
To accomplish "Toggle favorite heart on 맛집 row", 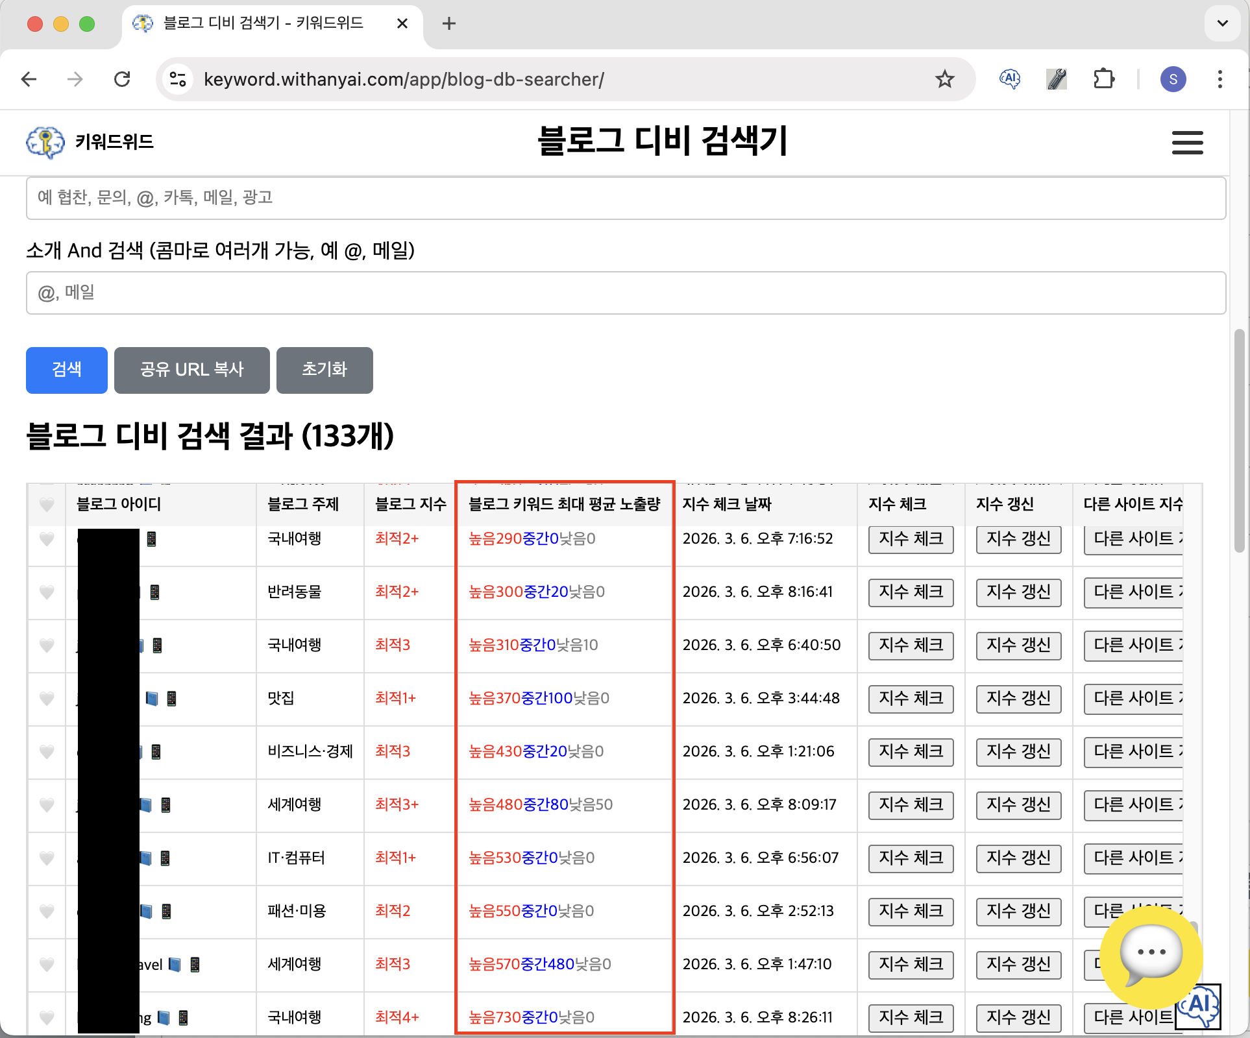I will (47, 698).
